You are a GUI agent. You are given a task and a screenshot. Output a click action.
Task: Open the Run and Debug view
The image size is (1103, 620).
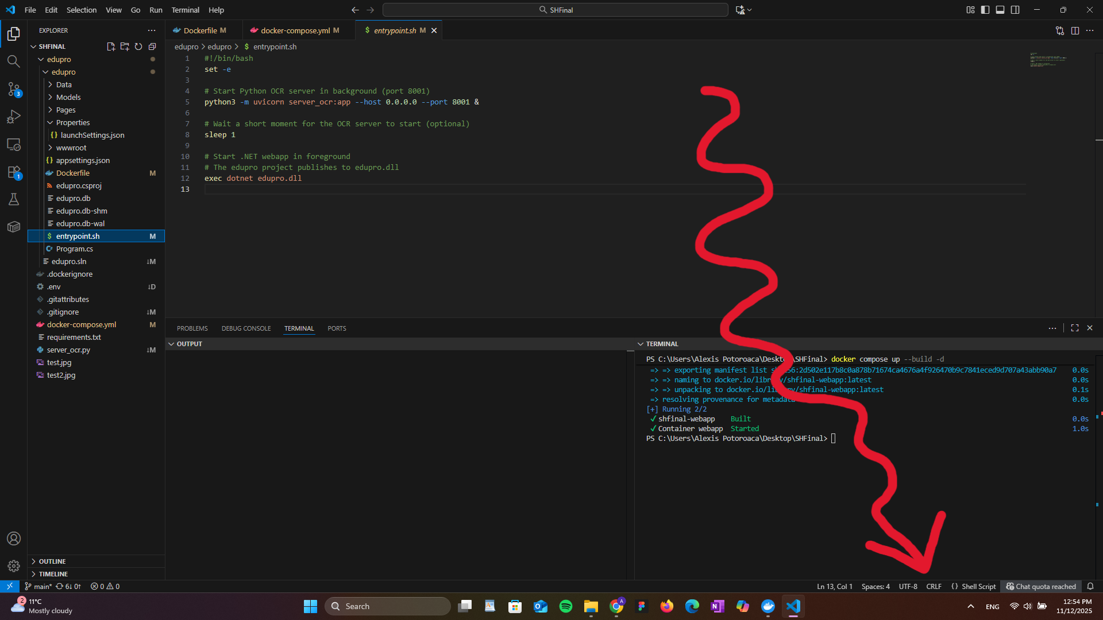coord(13,117)
